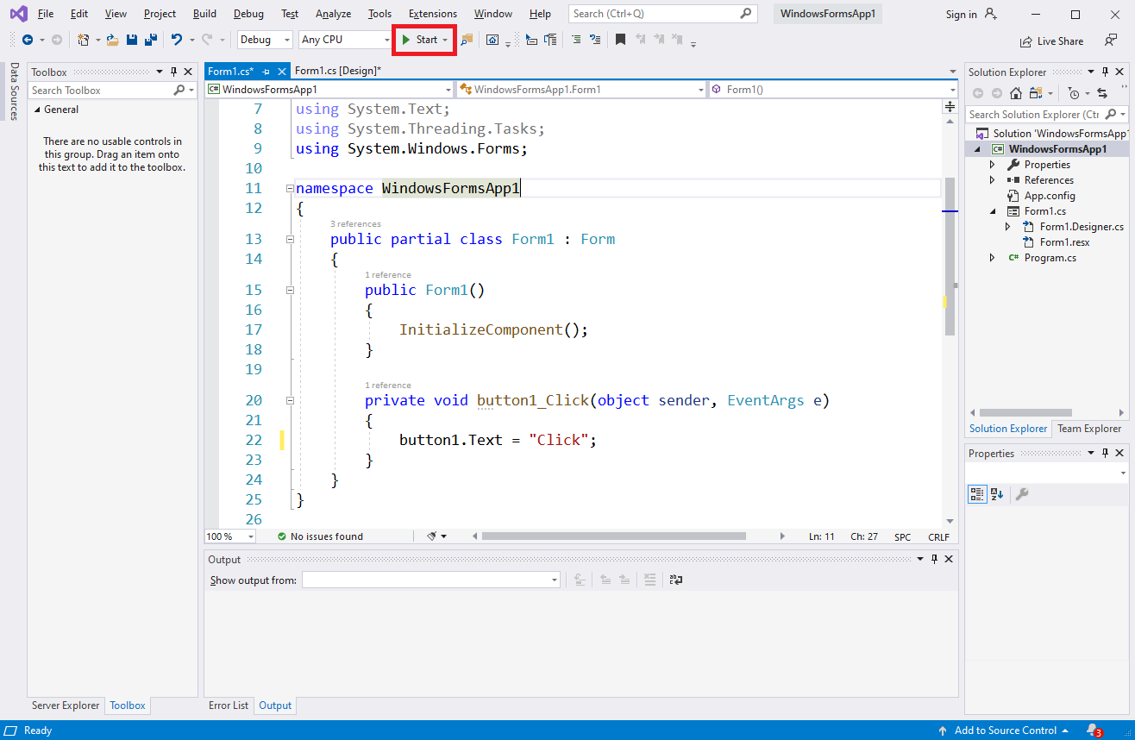
Task: Toggle Alphabetical sort in Properties panel
Action: (997, 494)
